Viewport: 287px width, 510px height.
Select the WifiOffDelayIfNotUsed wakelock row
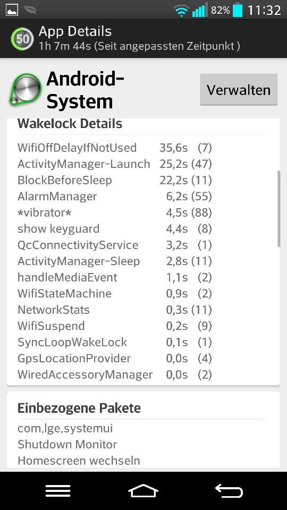click(115, 148)
